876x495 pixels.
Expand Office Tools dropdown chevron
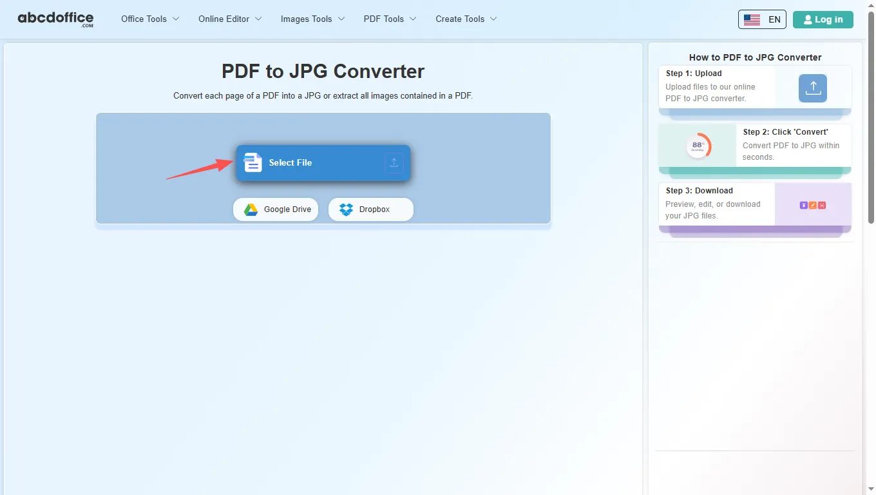click(x=176, y=19)
